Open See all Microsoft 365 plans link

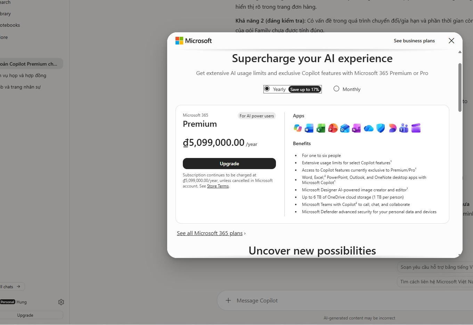pos(210,233)
